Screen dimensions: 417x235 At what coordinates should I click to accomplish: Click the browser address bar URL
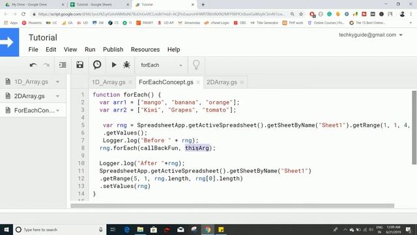tap(161, 14)
